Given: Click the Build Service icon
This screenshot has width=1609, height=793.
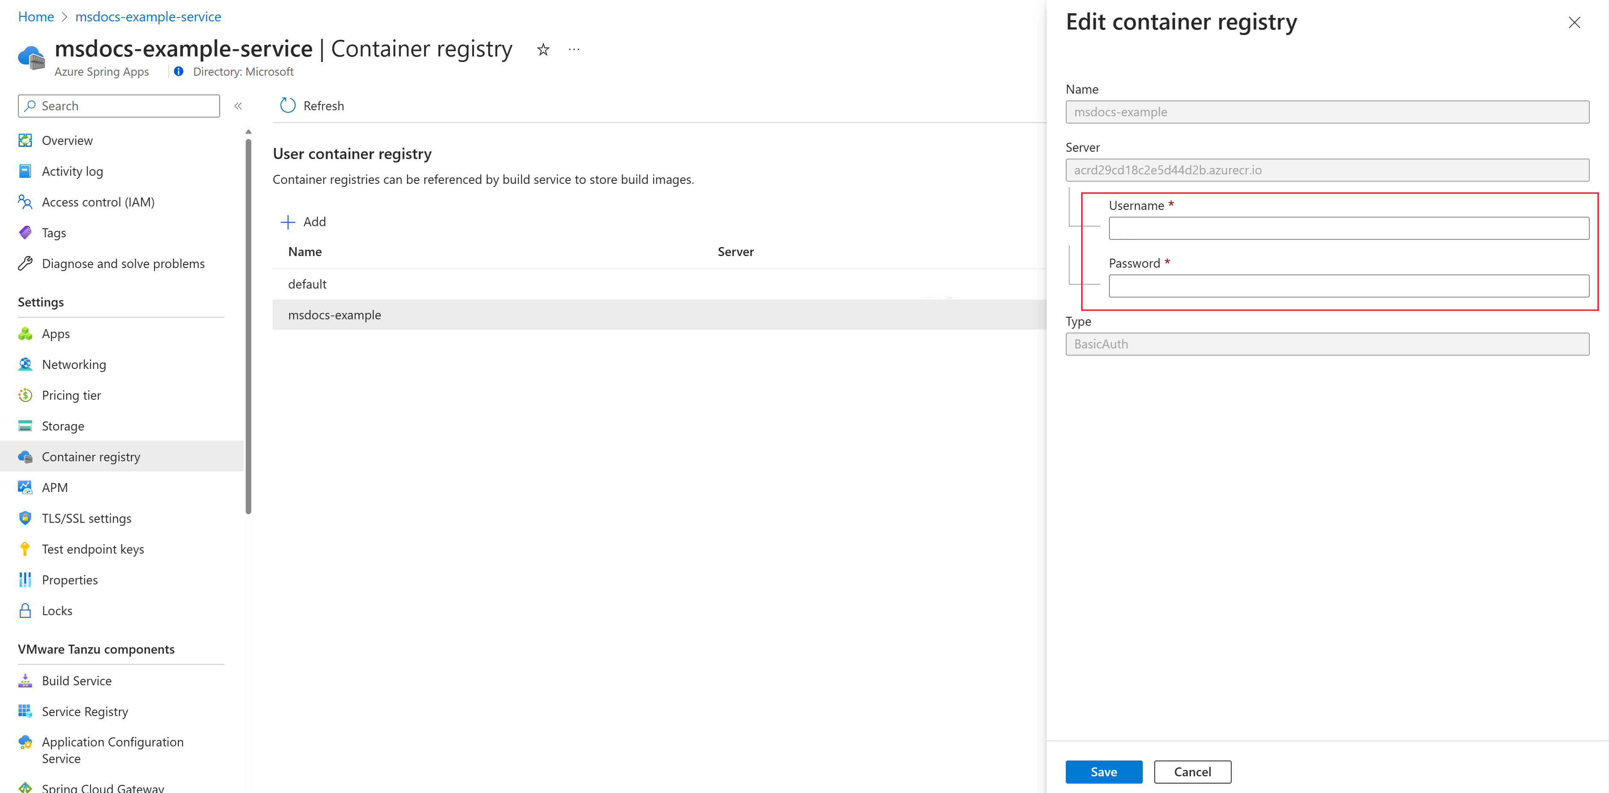Looking at the screenshot, I should pyautogui.click(x=25, y=681).
